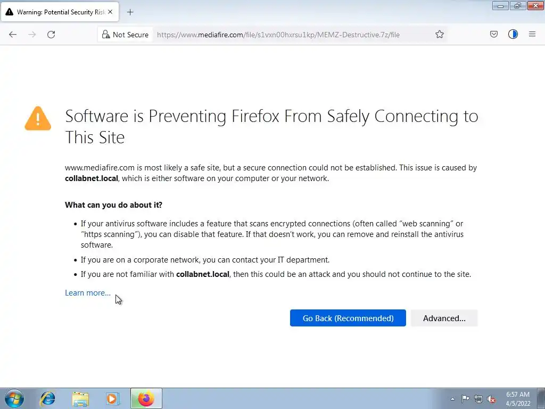Open the Save to Pocket icon
Screen dimensions: 545x409
493,34
